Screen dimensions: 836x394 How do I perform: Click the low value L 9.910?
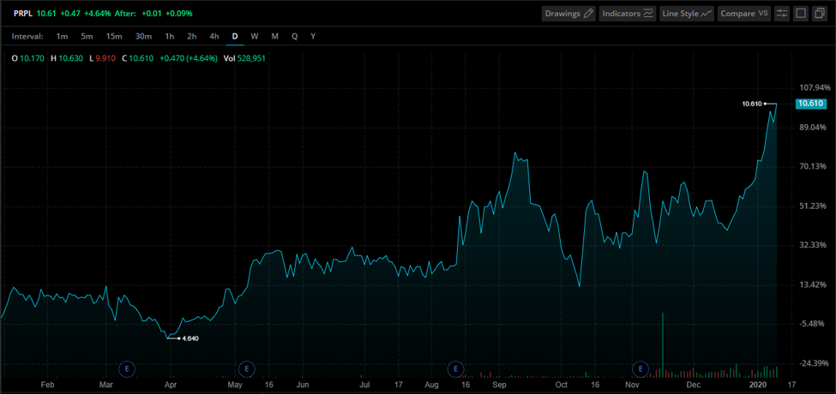[103, 58]
